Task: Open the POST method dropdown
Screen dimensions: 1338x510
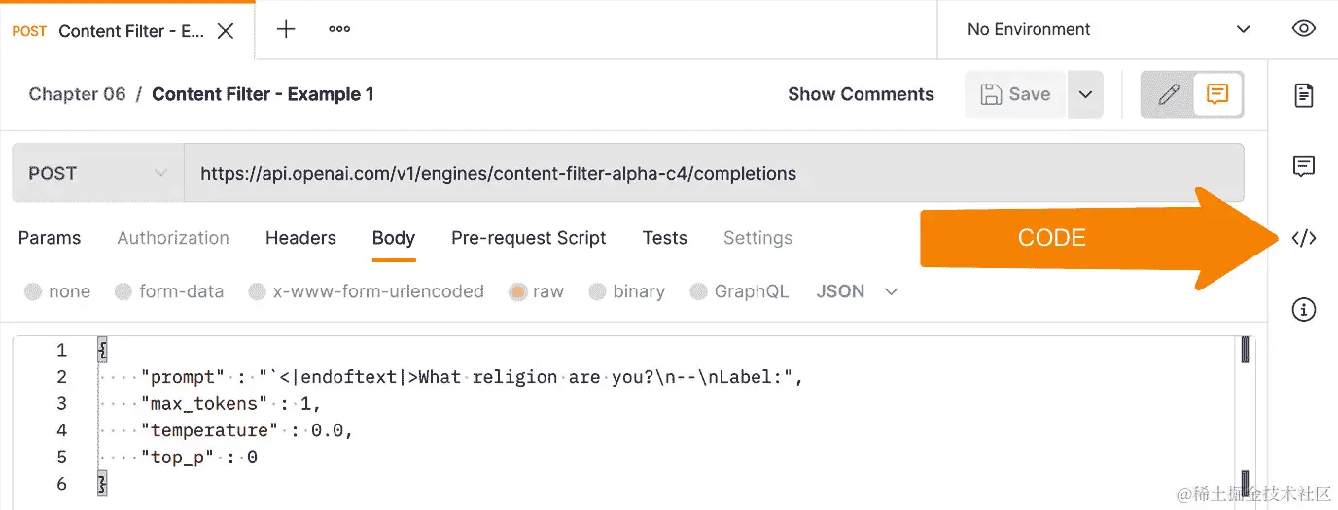Action: tap(97, 174)
